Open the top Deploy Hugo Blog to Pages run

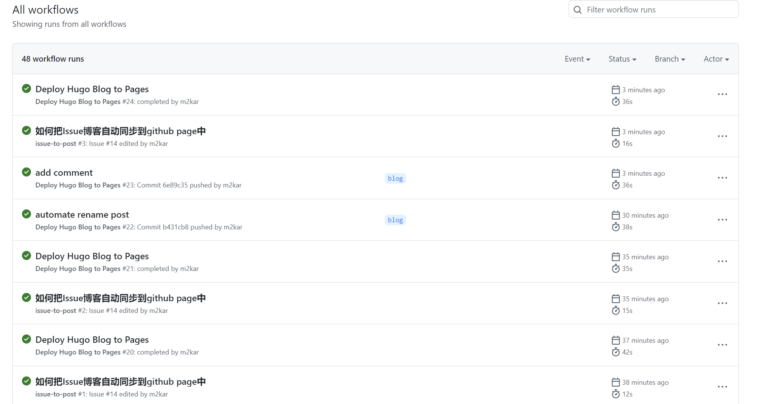(92, 89)
